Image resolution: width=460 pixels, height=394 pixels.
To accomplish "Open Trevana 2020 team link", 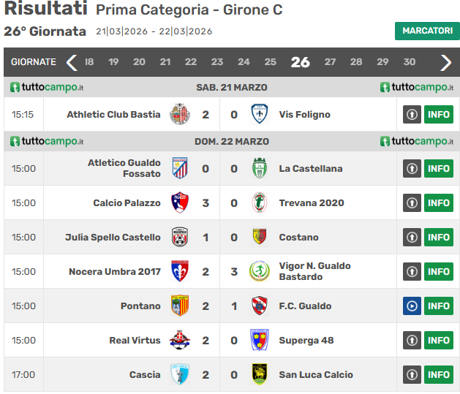I will [x=312, y=203].
